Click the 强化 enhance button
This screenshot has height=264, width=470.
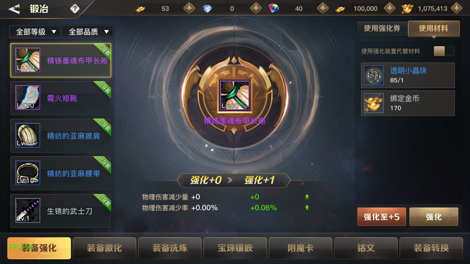coord(434,217)
